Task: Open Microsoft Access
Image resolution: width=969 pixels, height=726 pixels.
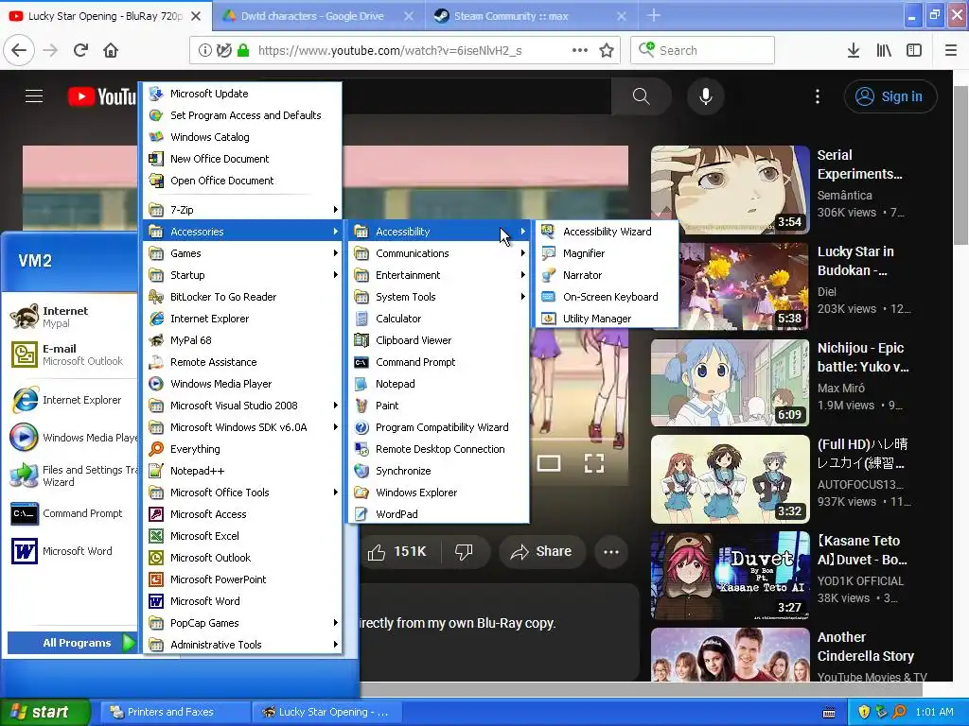Action: (243, 514)
